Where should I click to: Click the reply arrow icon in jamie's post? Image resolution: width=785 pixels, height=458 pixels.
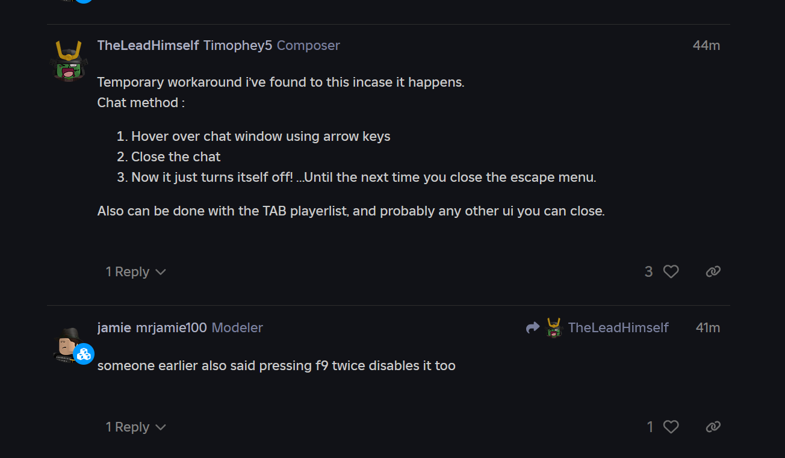point(532,327)
